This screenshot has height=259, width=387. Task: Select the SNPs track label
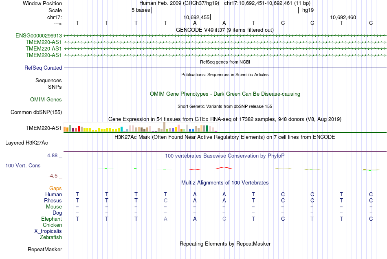55,87
